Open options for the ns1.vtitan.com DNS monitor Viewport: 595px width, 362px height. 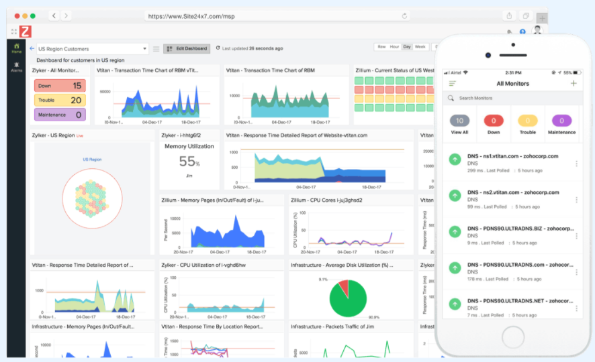(576, 164)
